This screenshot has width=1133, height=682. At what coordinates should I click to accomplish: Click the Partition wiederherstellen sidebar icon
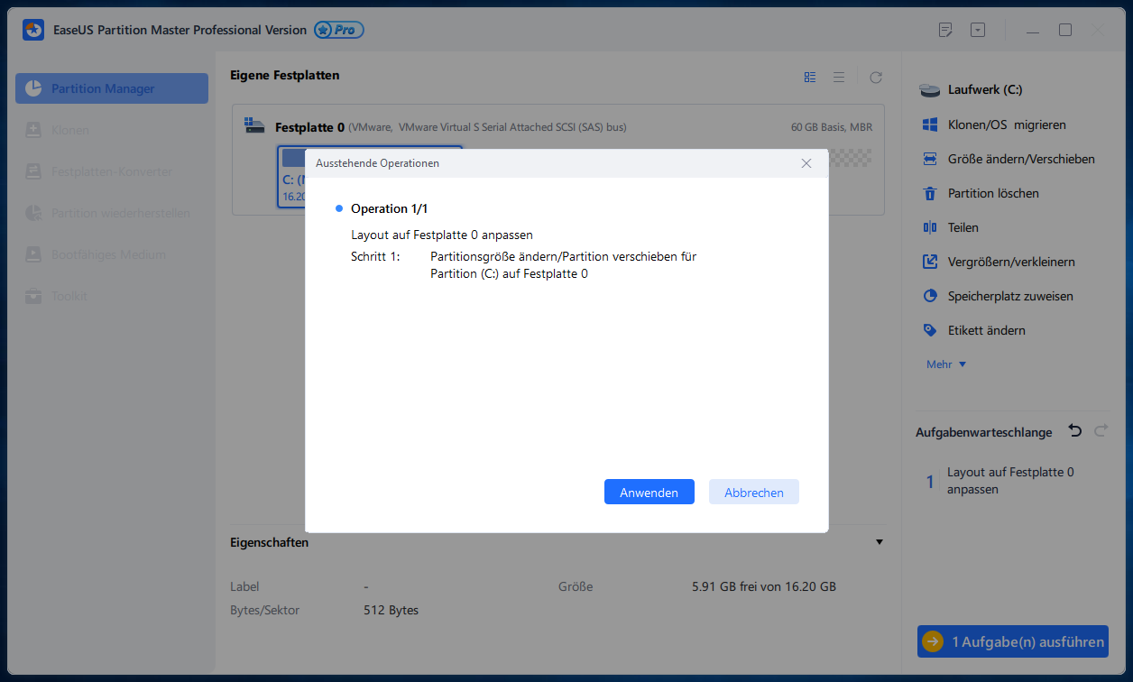[x=33, y=213]
